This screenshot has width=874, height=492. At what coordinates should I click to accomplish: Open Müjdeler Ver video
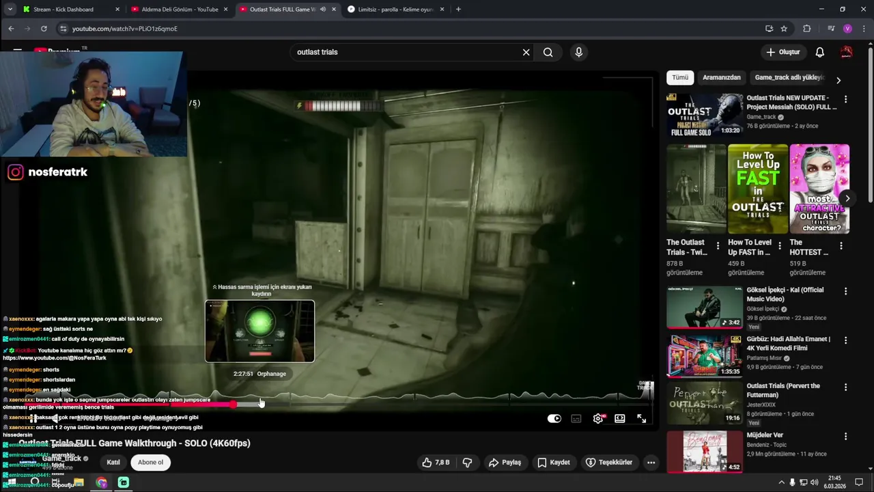click(x=705, y=451)
